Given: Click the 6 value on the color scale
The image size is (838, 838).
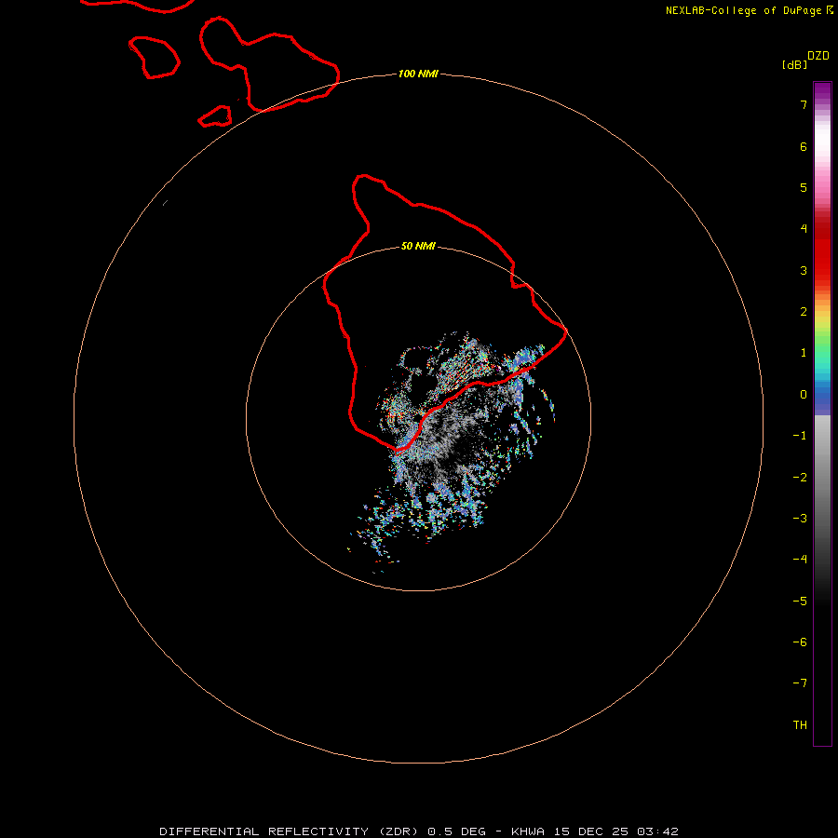Looking at the screenshot, I should (x=804, y=146).
